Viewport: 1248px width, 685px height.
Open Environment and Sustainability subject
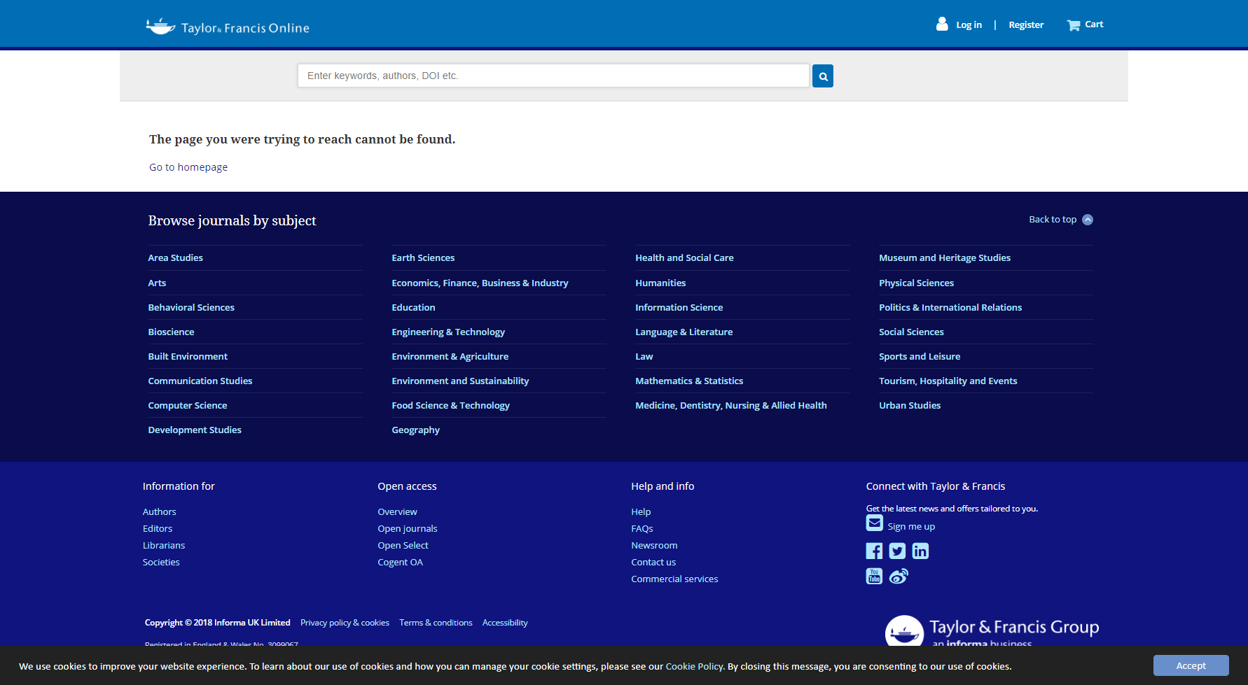pyautogui.click(x=460, y=381)
